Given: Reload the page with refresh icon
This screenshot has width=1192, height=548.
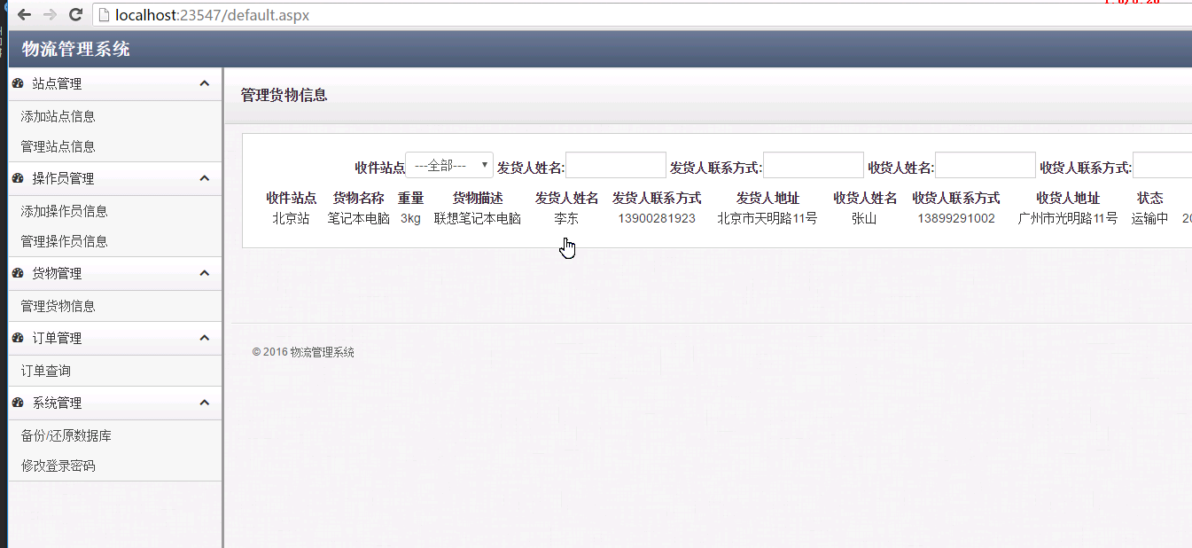Looking at the screenshot, I should [x=75, y=15].
